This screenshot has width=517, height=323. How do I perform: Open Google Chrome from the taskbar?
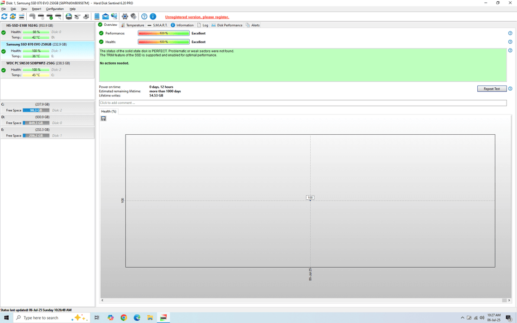pos(124,317)
